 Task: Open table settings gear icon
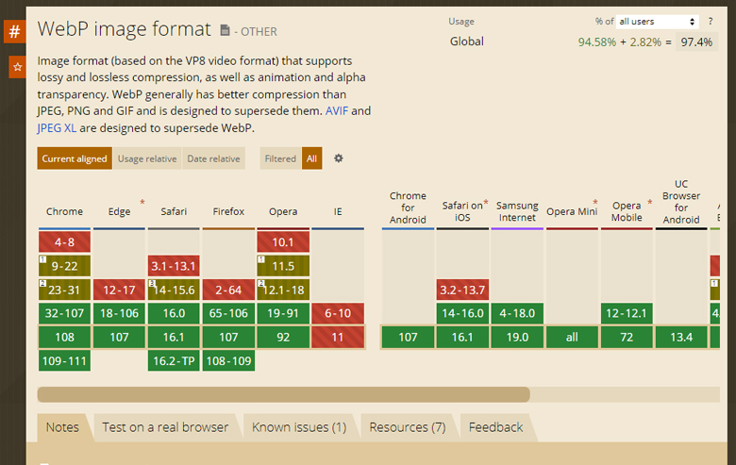[x=339, y=158]
